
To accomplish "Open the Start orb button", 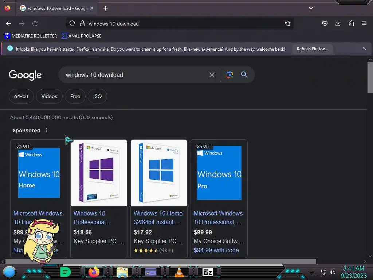I will point(9,272).
